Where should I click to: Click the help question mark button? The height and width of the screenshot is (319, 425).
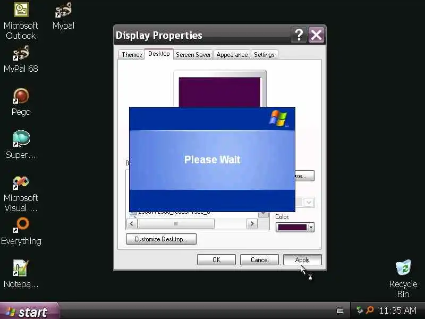click(299, 35)
